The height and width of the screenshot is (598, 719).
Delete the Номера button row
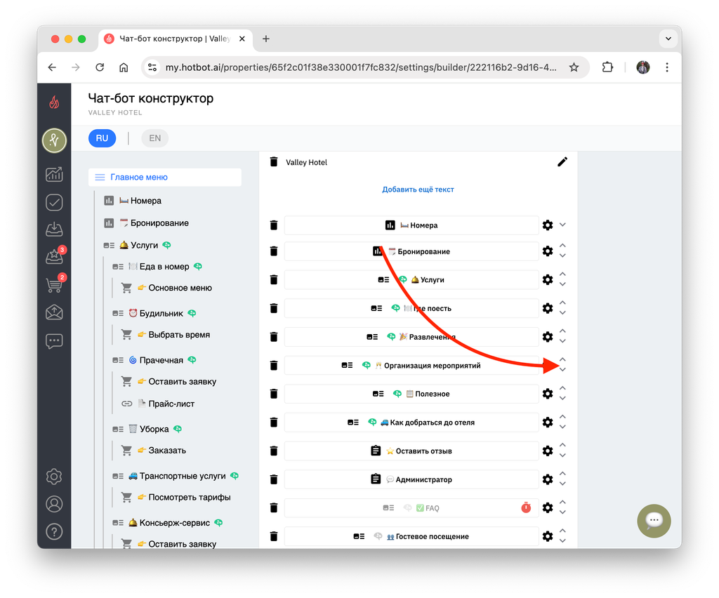[274, 225]
